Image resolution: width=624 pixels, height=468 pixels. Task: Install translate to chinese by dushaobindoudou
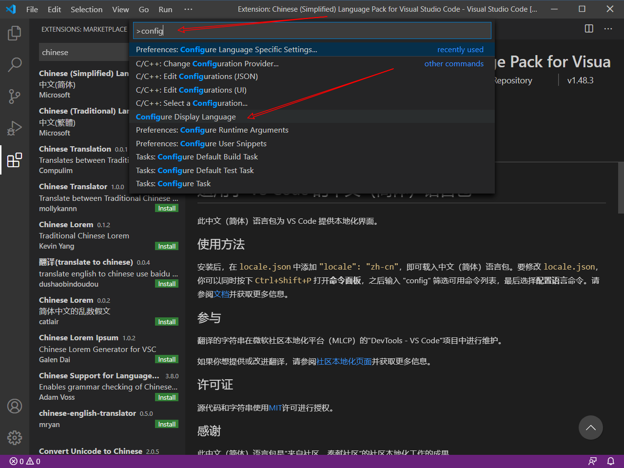point(167,284)
